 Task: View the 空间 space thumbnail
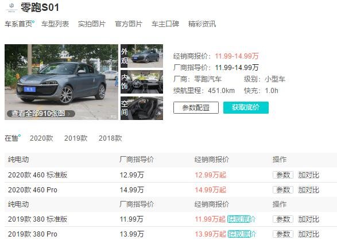[x=142, y=108]
